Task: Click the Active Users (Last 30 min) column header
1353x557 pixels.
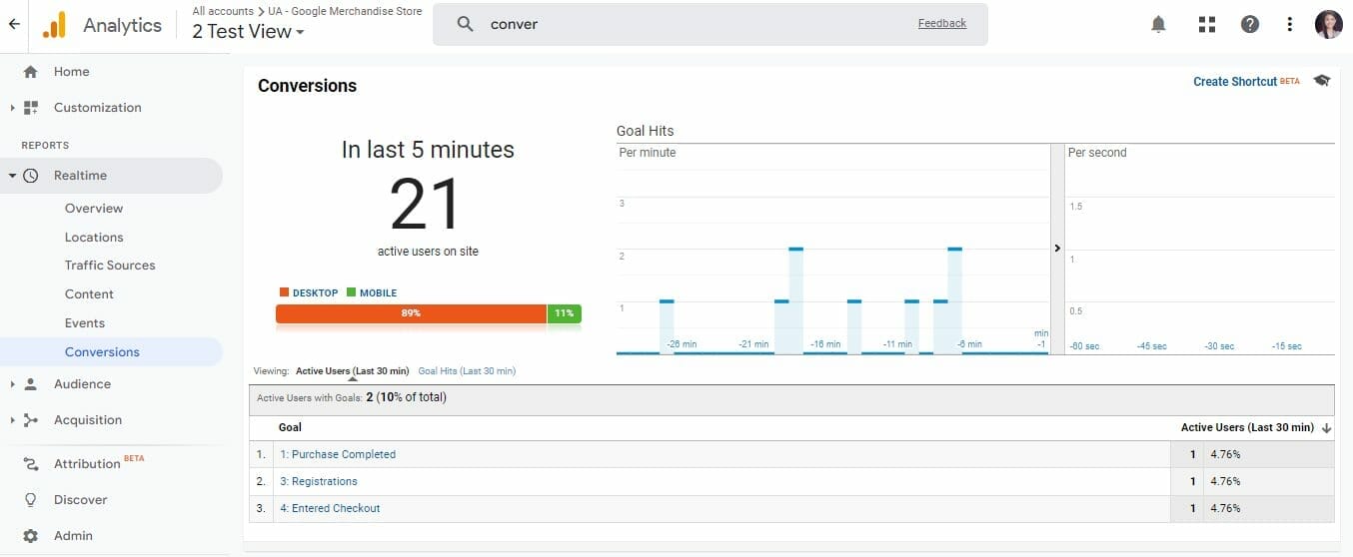Action: click(x=1247, y=427)
